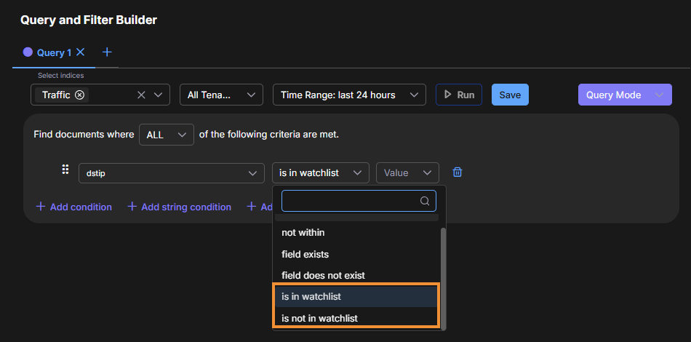Select 'is not in watchlist' operator
The image size is (691, 342).
[319, 318]
